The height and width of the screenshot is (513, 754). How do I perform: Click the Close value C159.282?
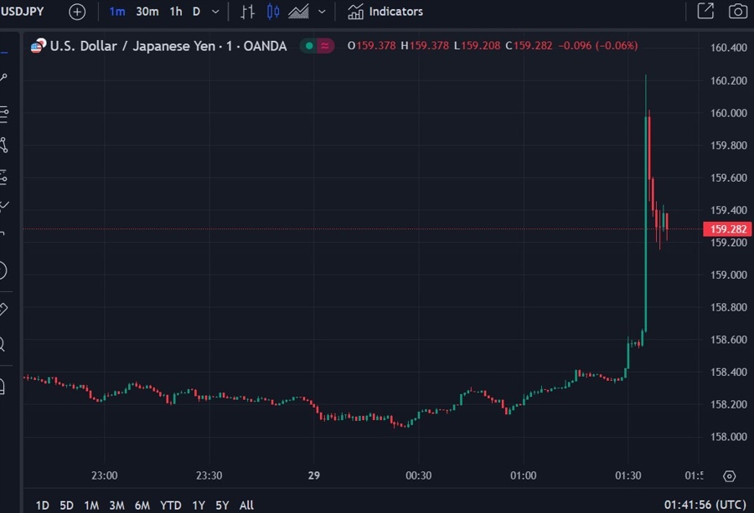(x=529, y=46)
